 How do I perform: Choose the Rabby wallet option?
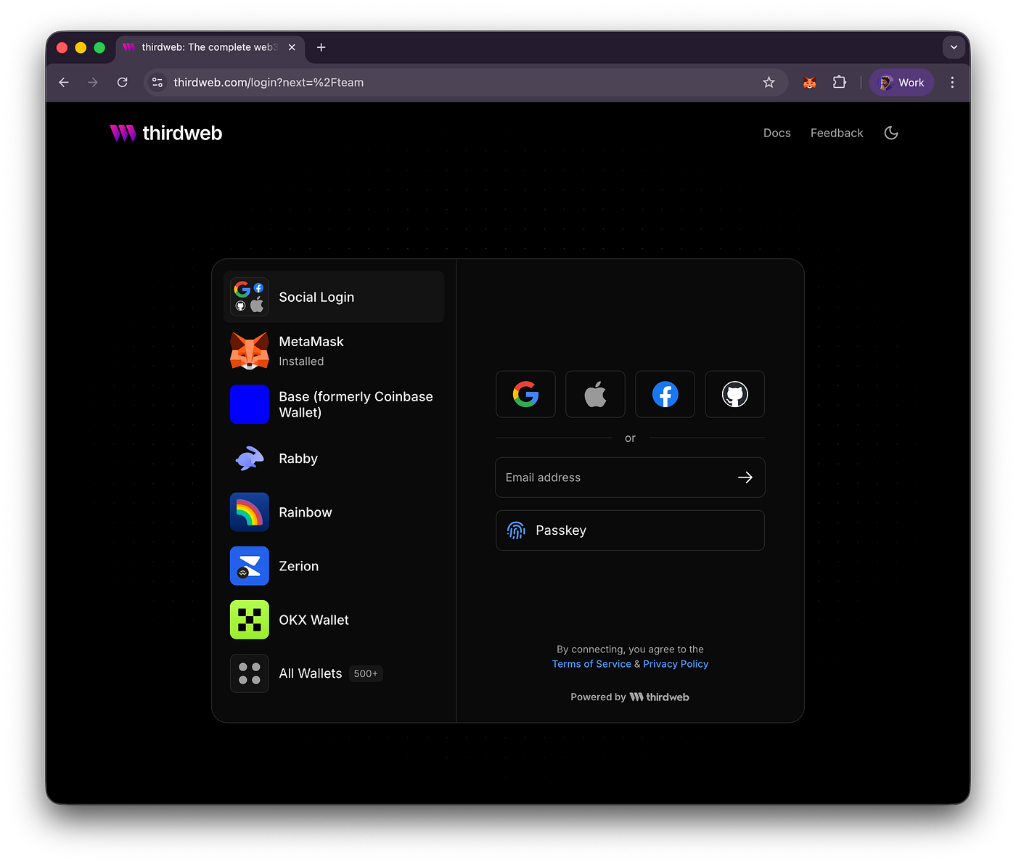334,459
